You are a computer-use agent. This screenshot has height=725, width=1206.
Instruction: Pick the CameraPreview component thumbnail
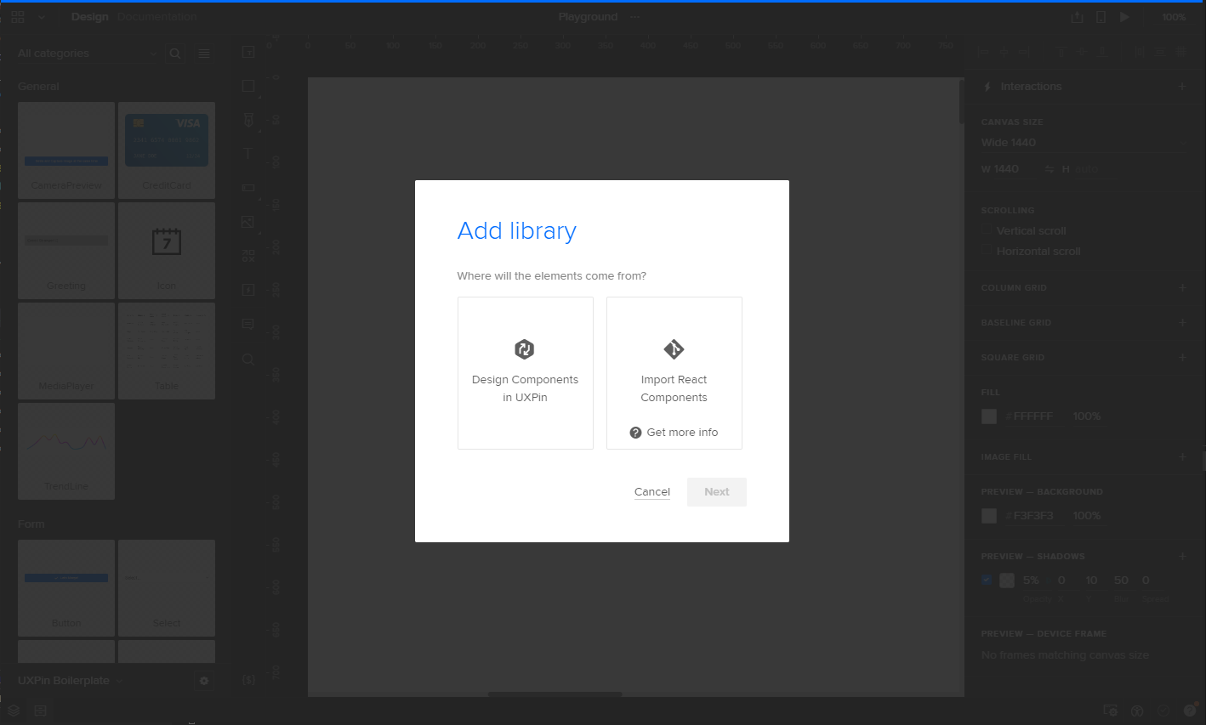(66, 150)
